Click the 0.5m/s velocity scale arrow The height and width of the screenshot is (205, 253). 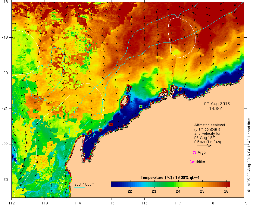[x=204, y=146]
